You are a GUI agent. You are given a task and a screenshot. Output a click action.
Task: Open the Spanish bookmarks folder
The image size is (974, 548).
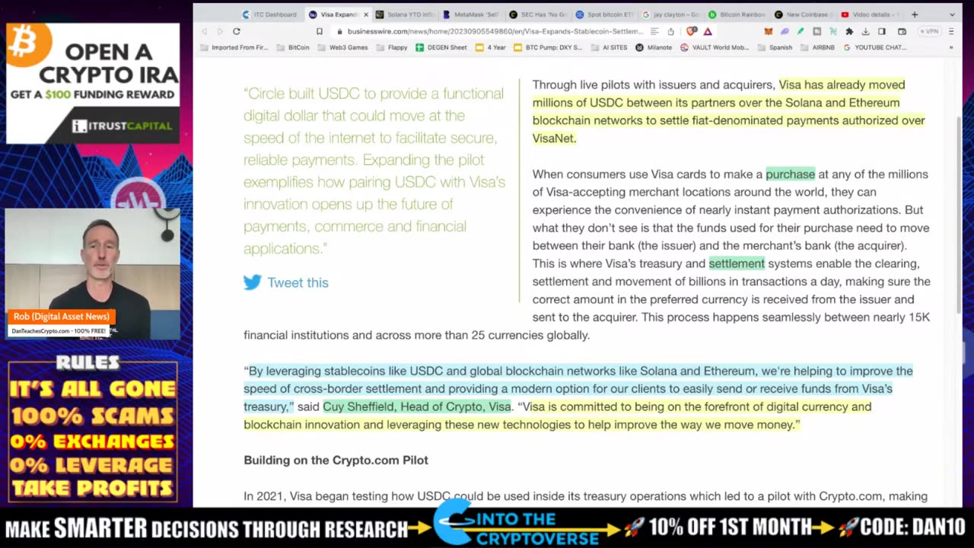click(x=775, y=47)
